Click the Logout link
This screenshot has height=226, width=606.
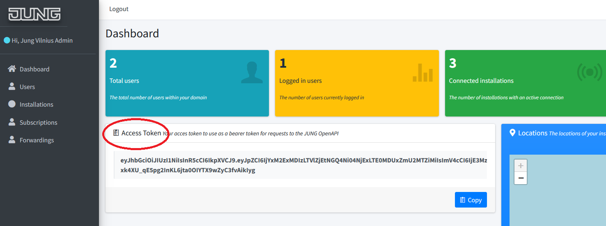coord(119,9)
